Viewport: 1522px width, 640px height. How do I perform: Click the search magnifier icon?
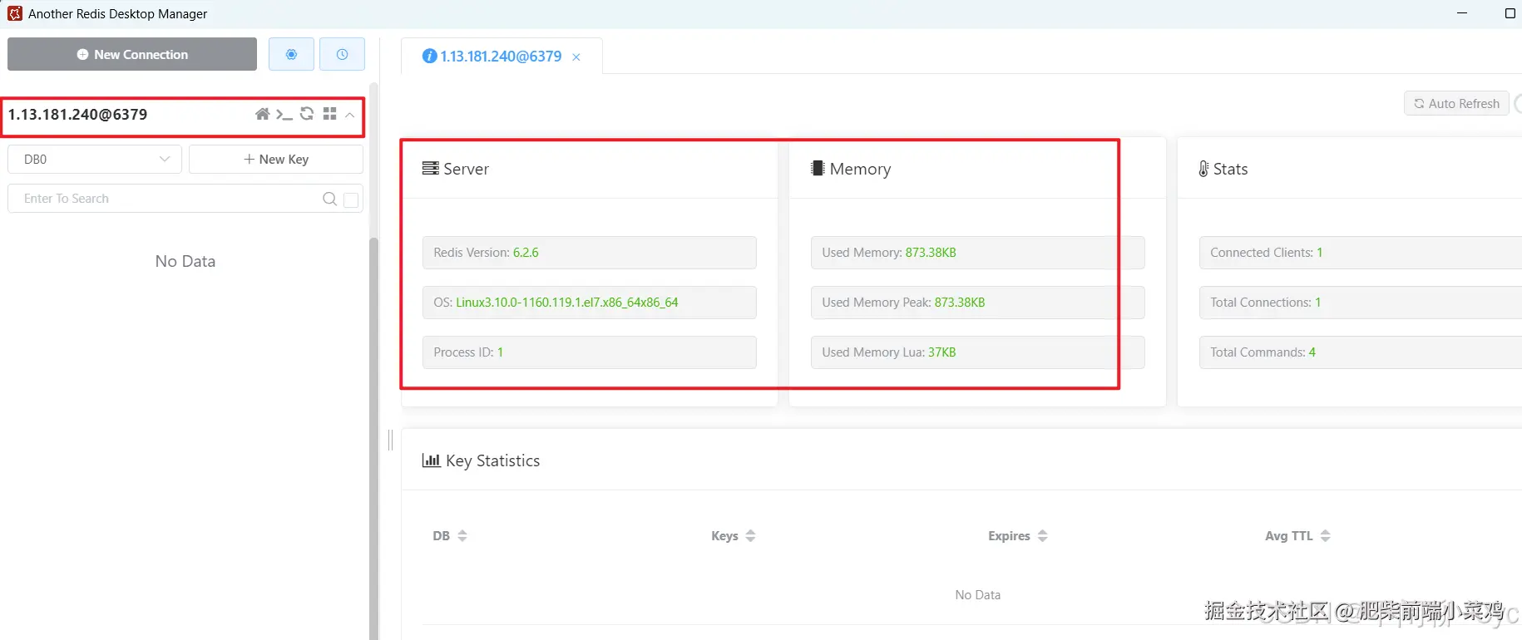point(329,199)
